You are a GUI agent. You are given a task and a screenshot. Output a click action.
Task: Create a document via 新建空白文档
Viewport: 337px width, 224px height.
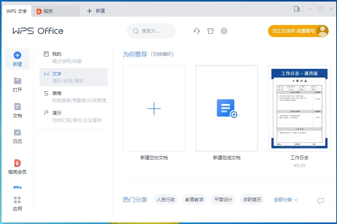154,109
